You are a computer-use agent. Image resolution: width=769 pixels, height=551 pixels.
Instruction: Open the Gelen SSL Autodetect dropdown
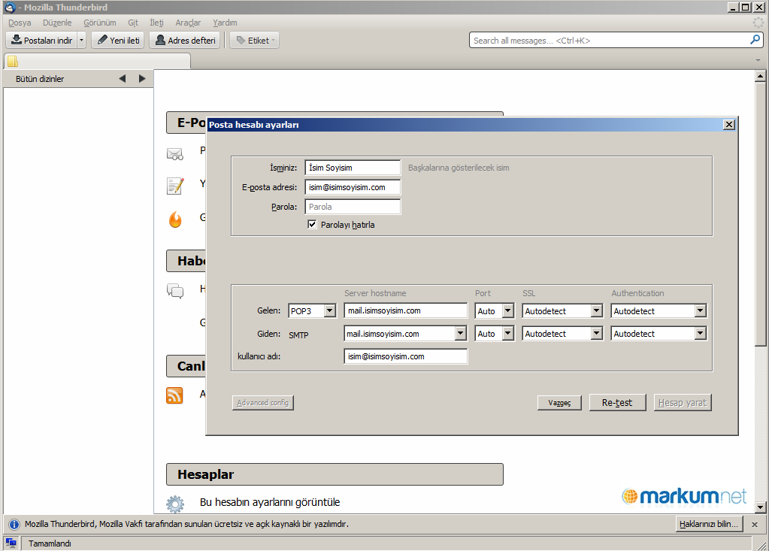pyautogui.click(x=562, y=310)
